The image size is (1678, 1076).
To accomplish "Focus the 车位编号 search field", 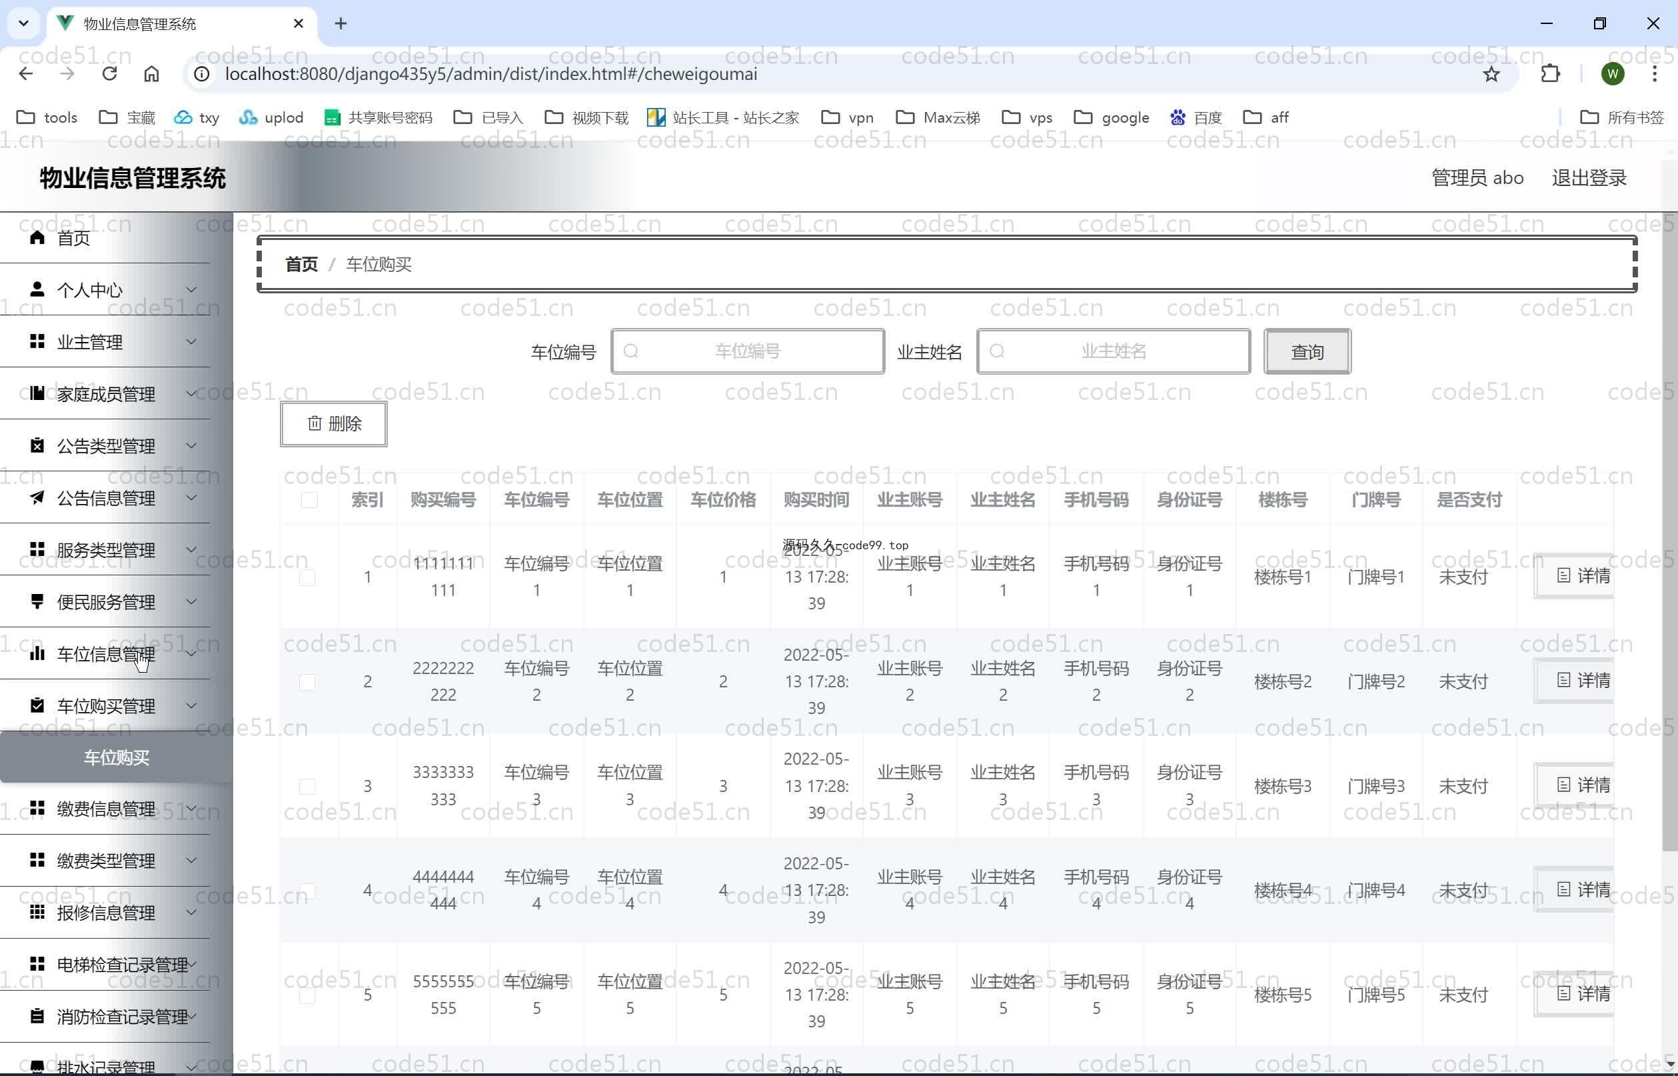I will (x=747, y=351).
